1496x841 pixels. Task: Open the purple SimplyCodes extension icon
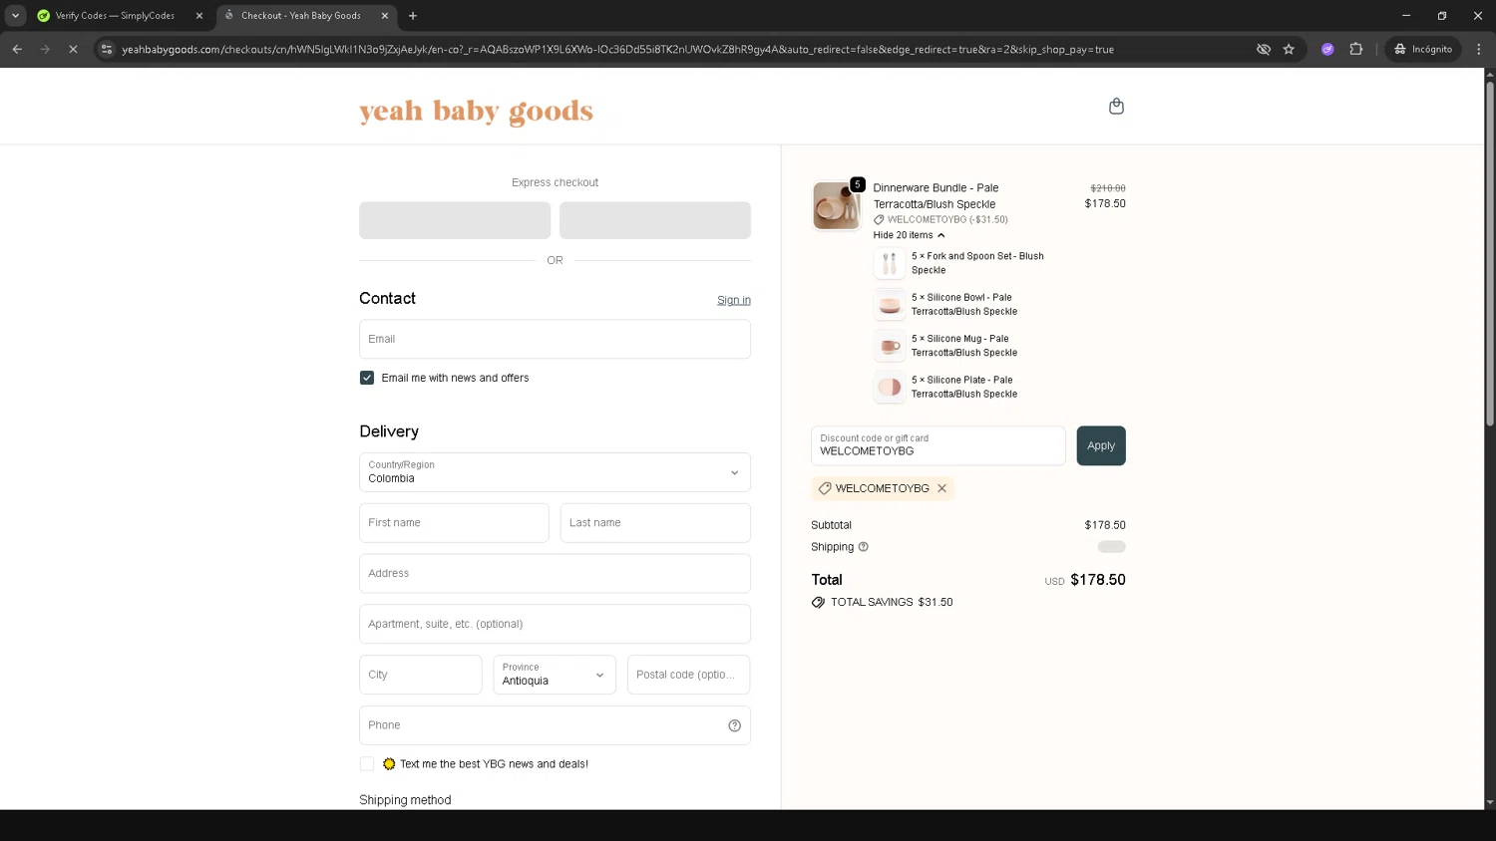coord(1327,49)
